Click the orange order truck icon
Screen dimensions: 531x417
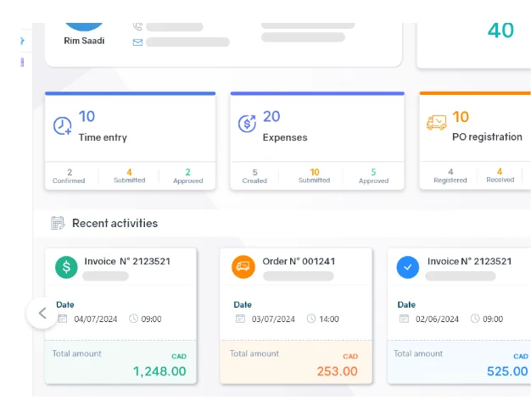coord(243,267)
